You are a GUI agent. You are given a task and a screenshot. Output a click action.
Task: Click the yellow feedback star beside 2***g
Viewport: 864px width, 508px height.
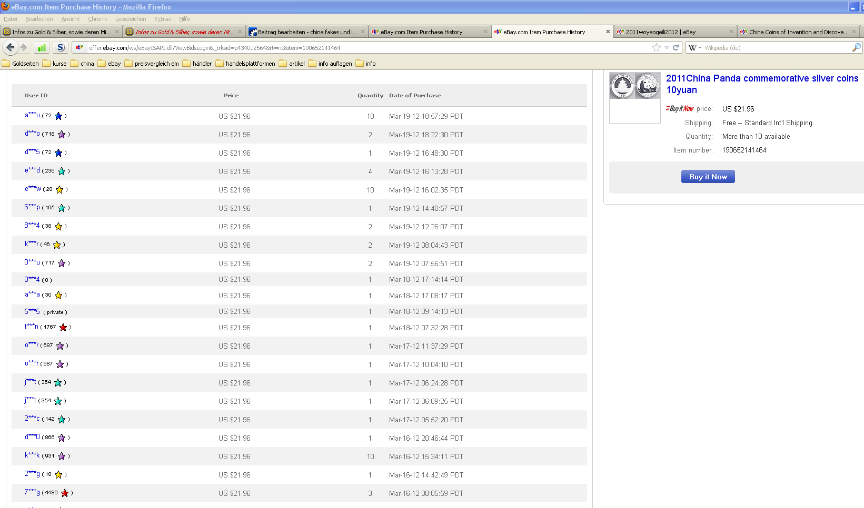point(58,474)
